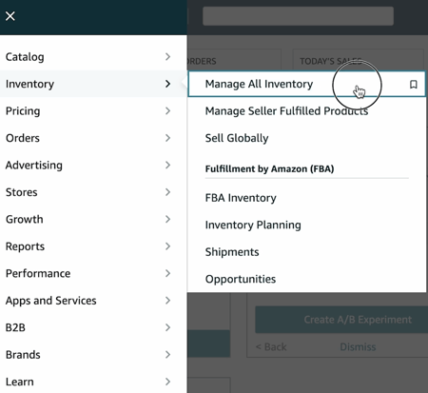Close the navigation menu with the X icon
The image size is (428, 393).
10,16
